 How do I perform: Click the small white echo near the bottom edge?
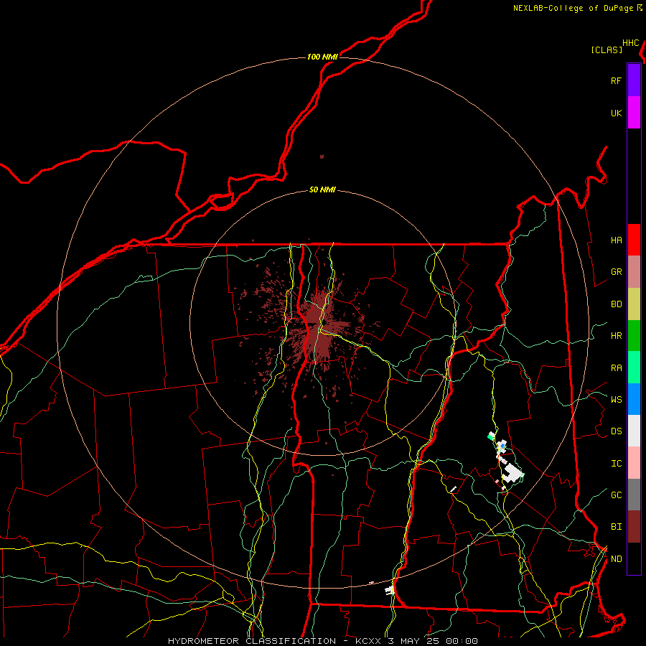(x=389, y=591)
